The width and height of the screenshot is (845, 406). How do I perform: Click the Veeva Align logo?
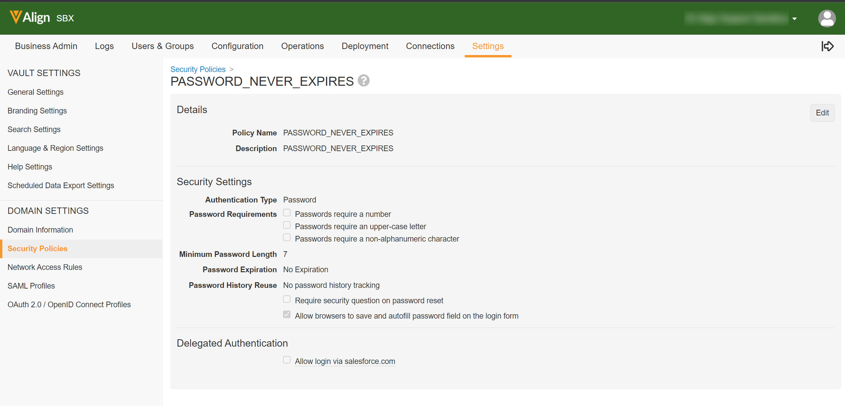point(30,17)
